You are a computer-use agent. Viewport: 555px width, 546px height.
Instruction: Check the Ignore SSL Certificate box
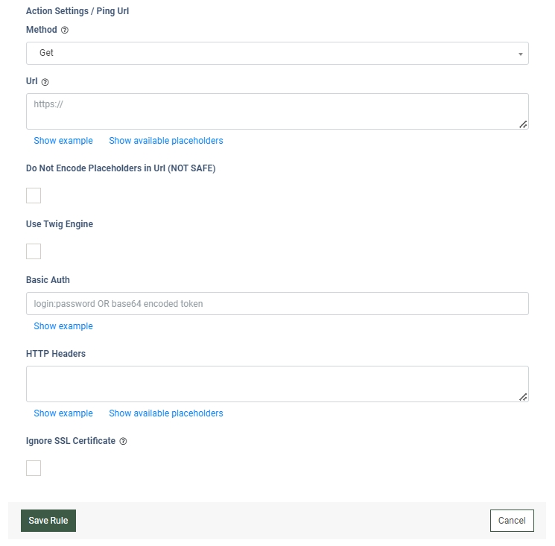34,468
